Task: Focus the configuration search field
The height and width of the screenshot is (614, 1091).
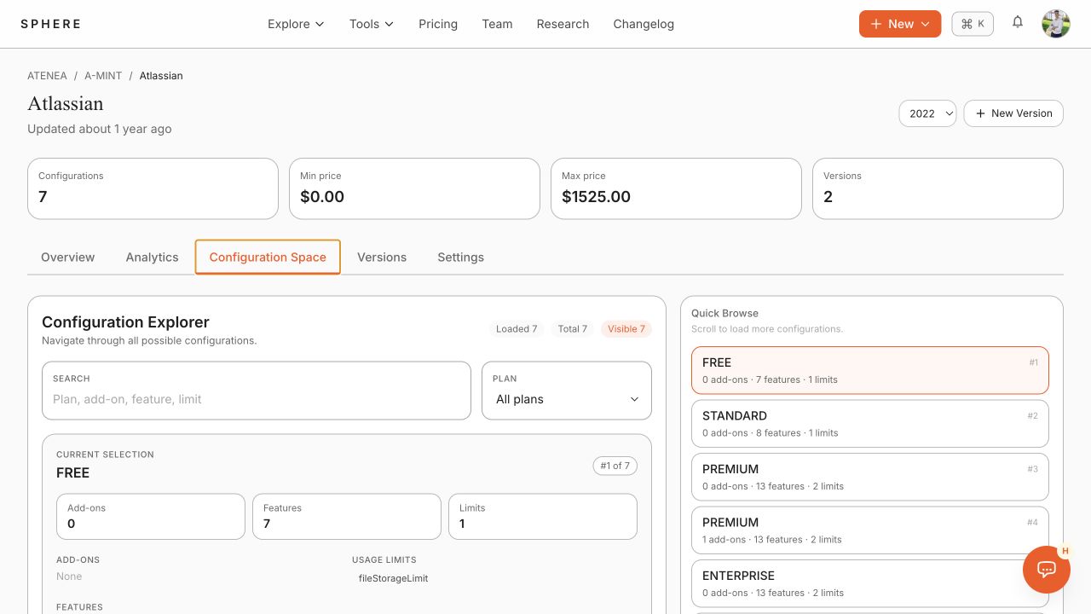Action: tap(257, 391)
